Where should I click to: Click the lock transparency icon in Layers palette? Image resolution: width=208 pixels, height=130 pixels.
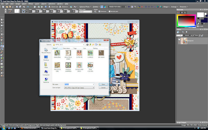click(202, 35)
